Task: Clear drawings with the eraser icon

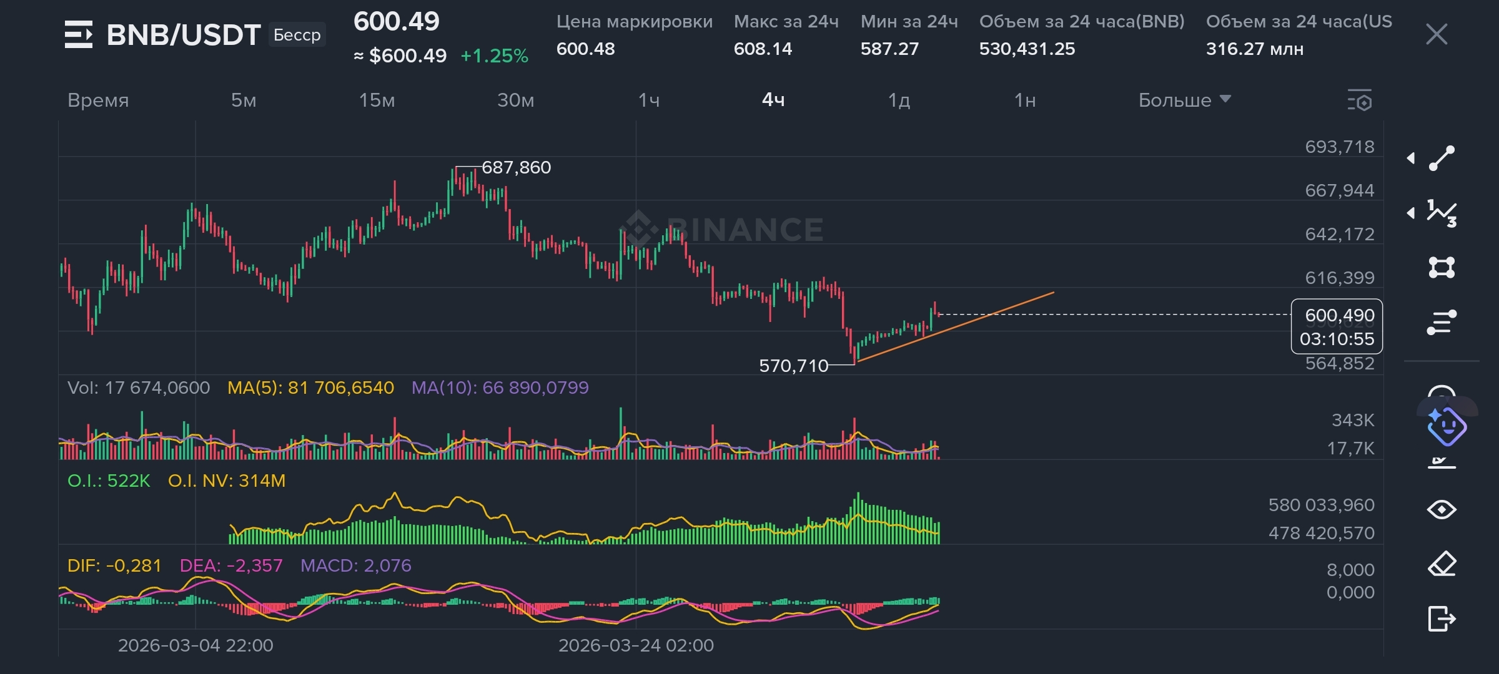Action: click(x=1442, y=564)
